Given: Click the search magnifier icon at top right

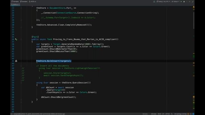Looking at the screenshot, I should tap(193, 2).
